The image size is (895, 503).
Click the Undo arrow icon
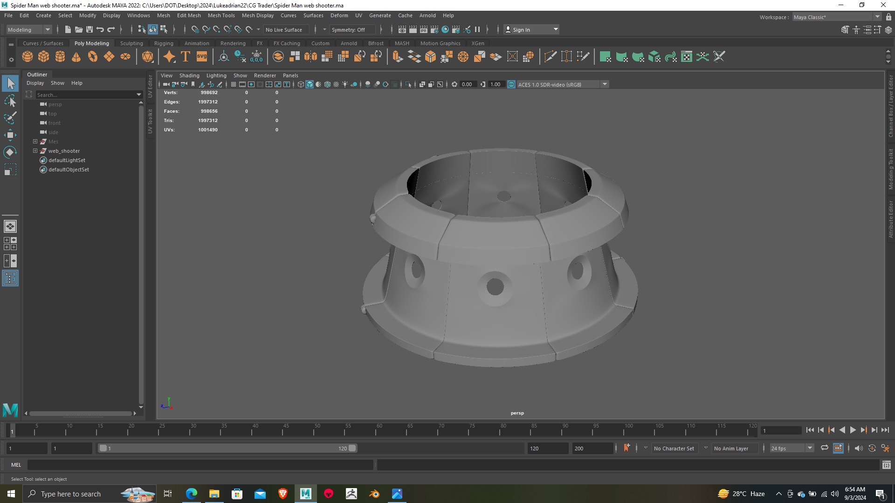(100, 29)
